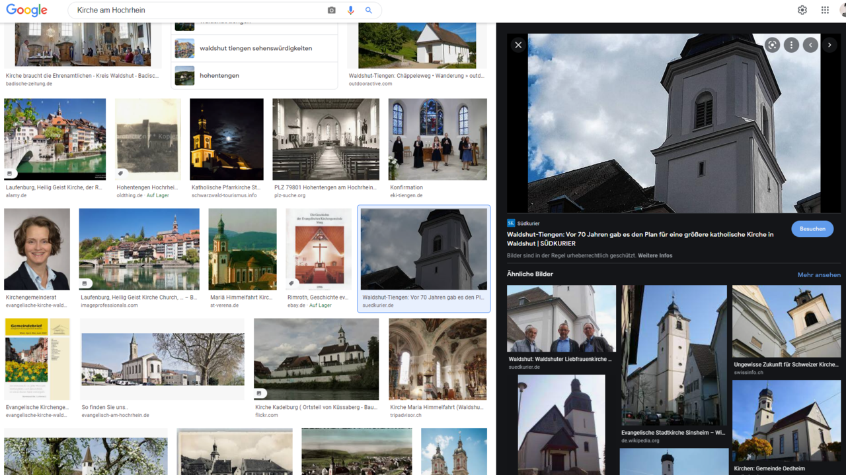The width and height of the screenshot is (846, 475).
Task: Open similar image Waldshuter Liebfrauenkirche
Action: coord(561,319)
